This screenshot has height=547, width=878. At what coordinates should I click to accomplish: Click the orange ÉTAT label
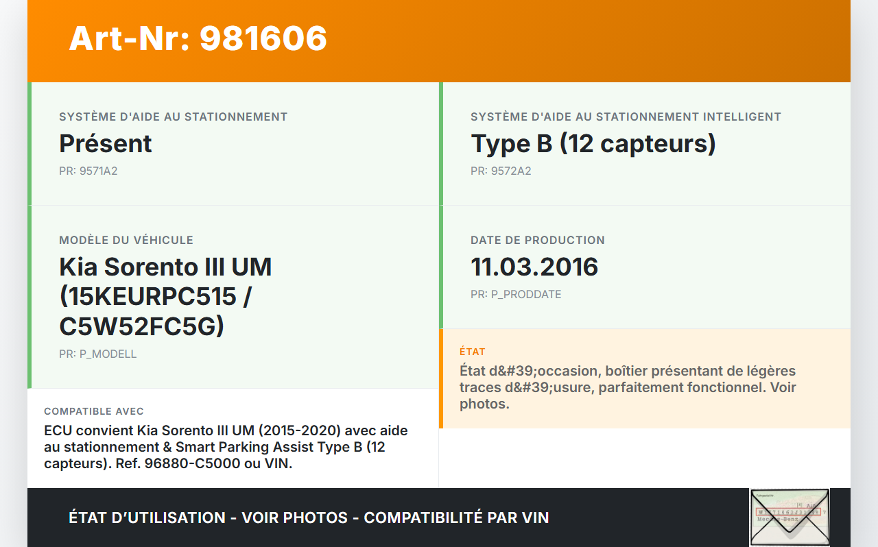(473, 352)
